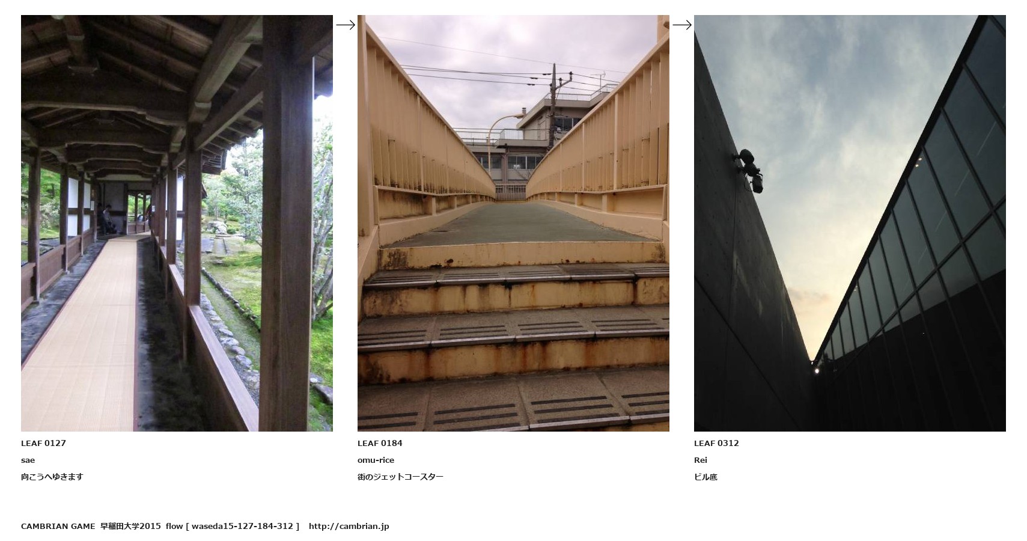Screen dimensions: 1027x541
Task: Click the arrow between first and second photos
Action: coord(346,25)
